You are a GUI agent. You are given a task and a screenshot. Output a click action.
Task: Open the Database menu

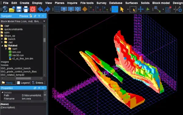[x=116, y=3]
